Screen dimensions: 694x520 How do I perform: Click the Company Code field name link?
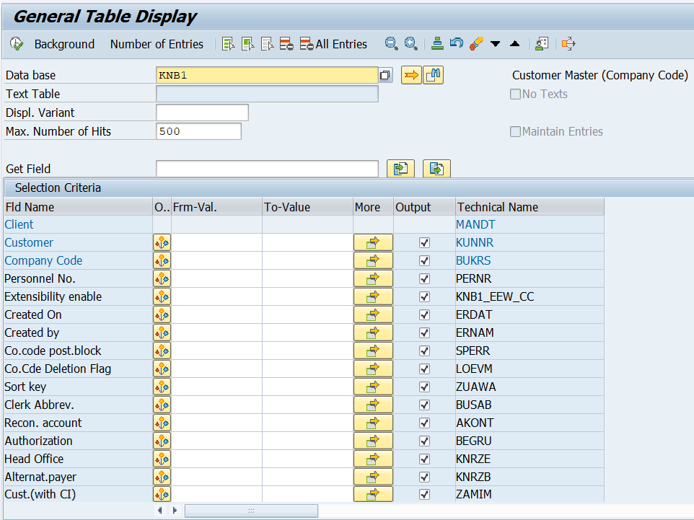click(x=43, y=260)
